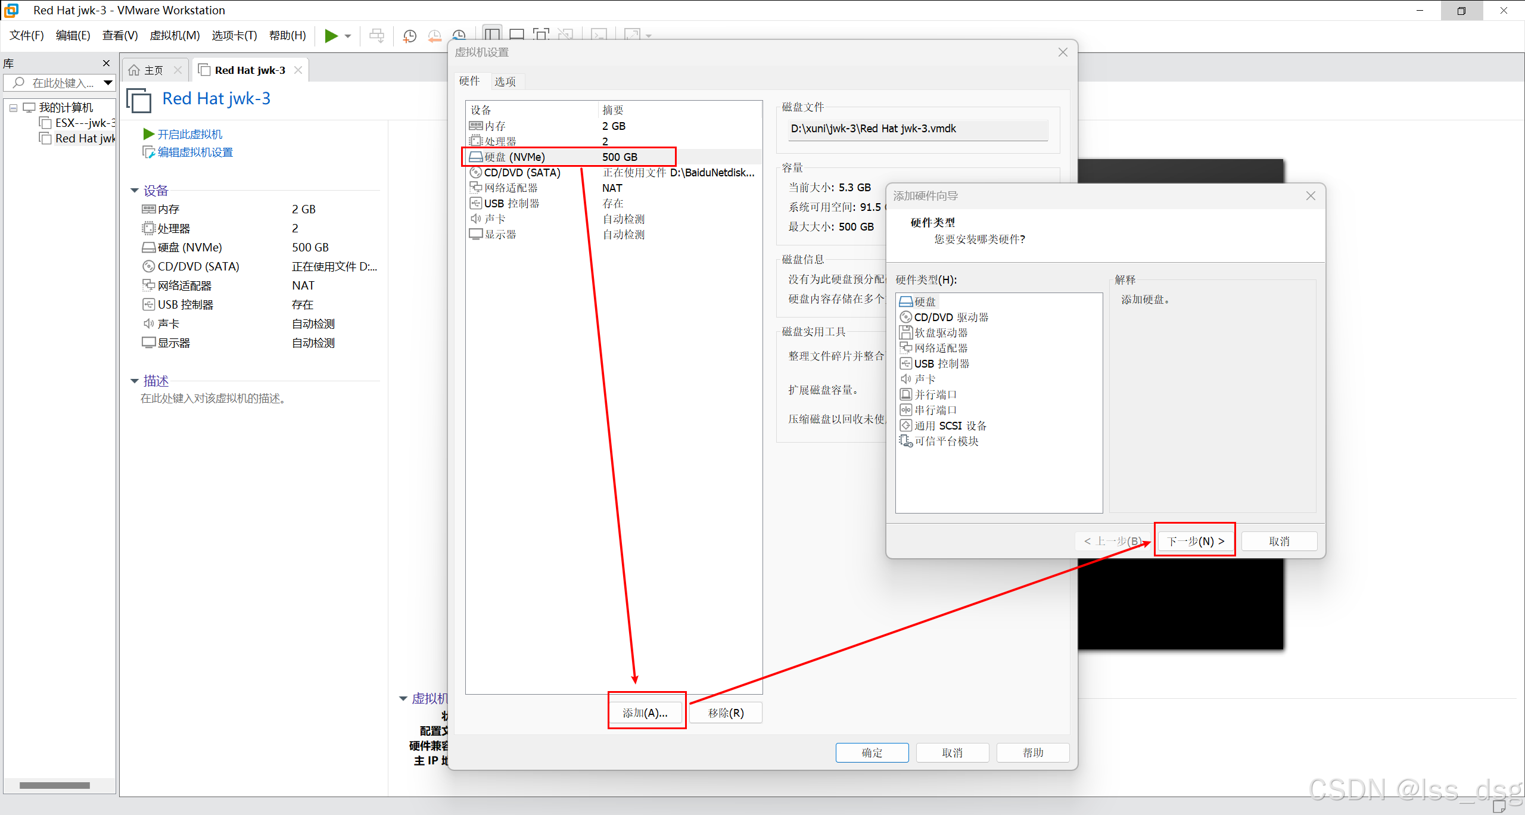Select 硬盘 in hardware type list
The image size is (1525, 815).
point(925,301)
